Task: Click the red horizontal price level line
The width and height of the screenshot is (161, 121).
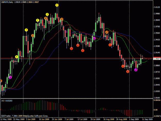Action: 77,58
